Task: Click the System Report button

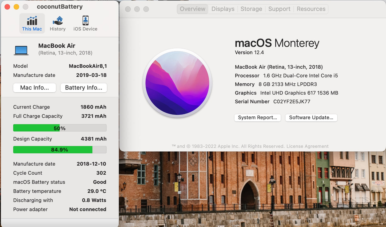Action: pos(257,118)
